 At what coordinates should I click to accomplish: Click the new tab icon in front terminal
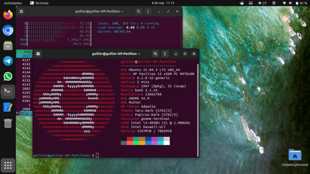(38, 54)
